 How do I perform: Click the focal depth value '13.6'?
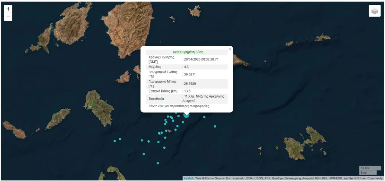(x=187, y=91)
